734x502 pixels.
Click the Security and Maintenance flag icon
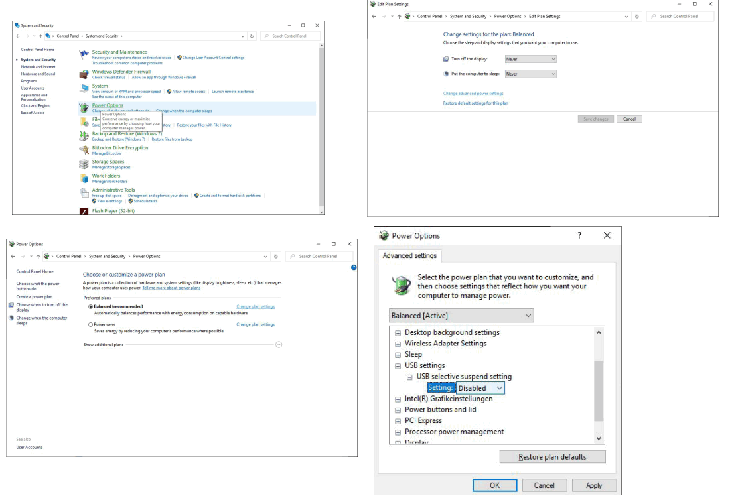[x=84, y=54]
